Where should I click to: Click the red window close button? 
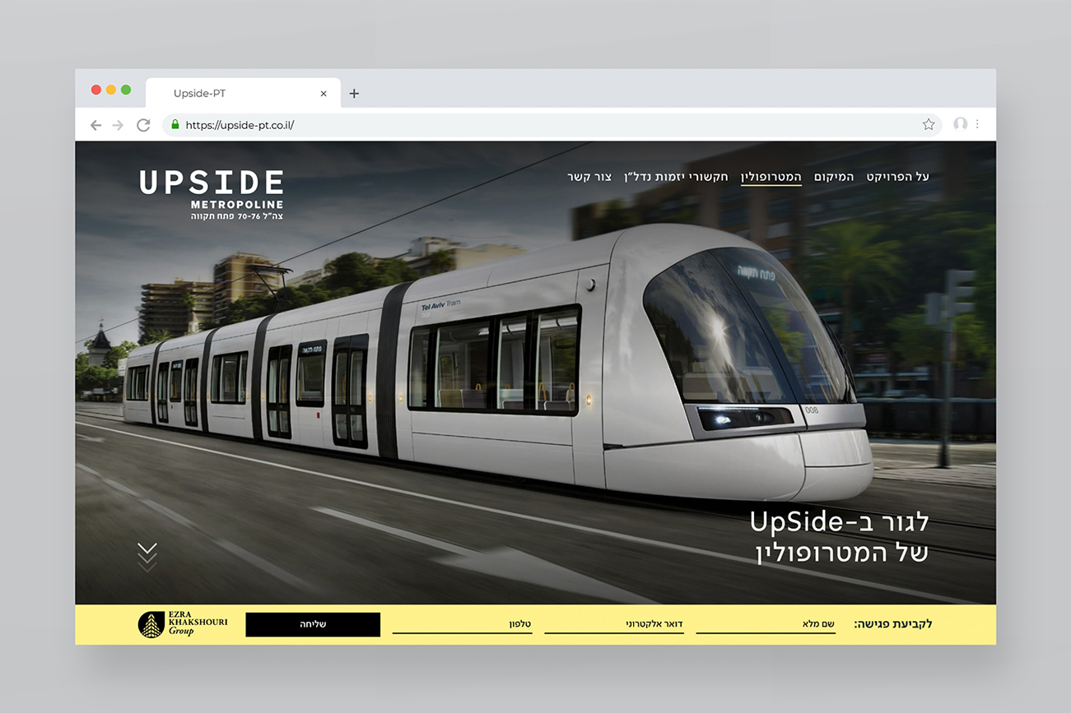pyautogui.click(x=96, y=90)
